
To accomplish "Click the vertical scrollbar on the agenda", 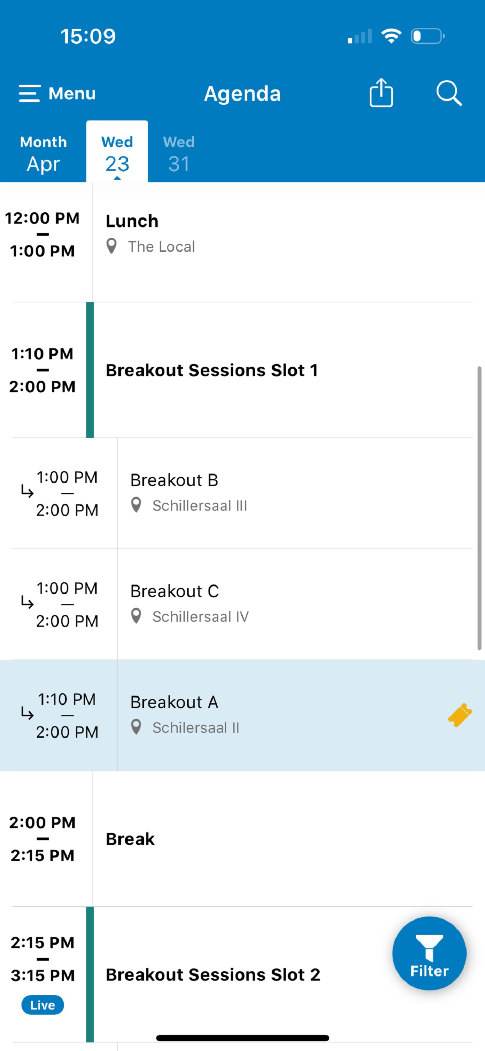I will tap(479, 508).
